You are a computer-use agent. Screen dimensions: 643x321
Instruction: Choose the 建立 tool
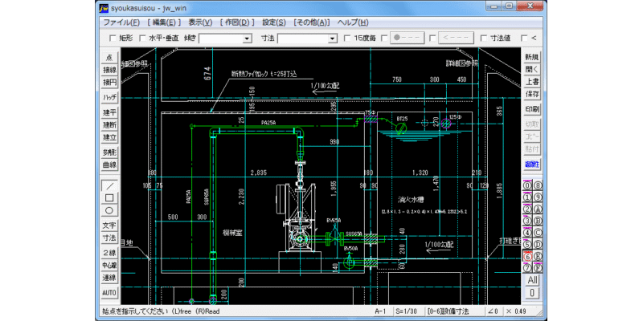tap(109, 137)
